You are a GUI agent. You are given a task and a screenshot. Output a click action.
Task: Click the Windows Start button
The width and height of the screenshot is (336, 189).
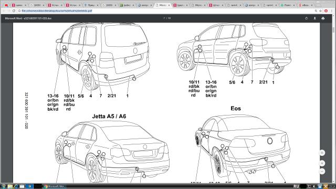[3, 186]
